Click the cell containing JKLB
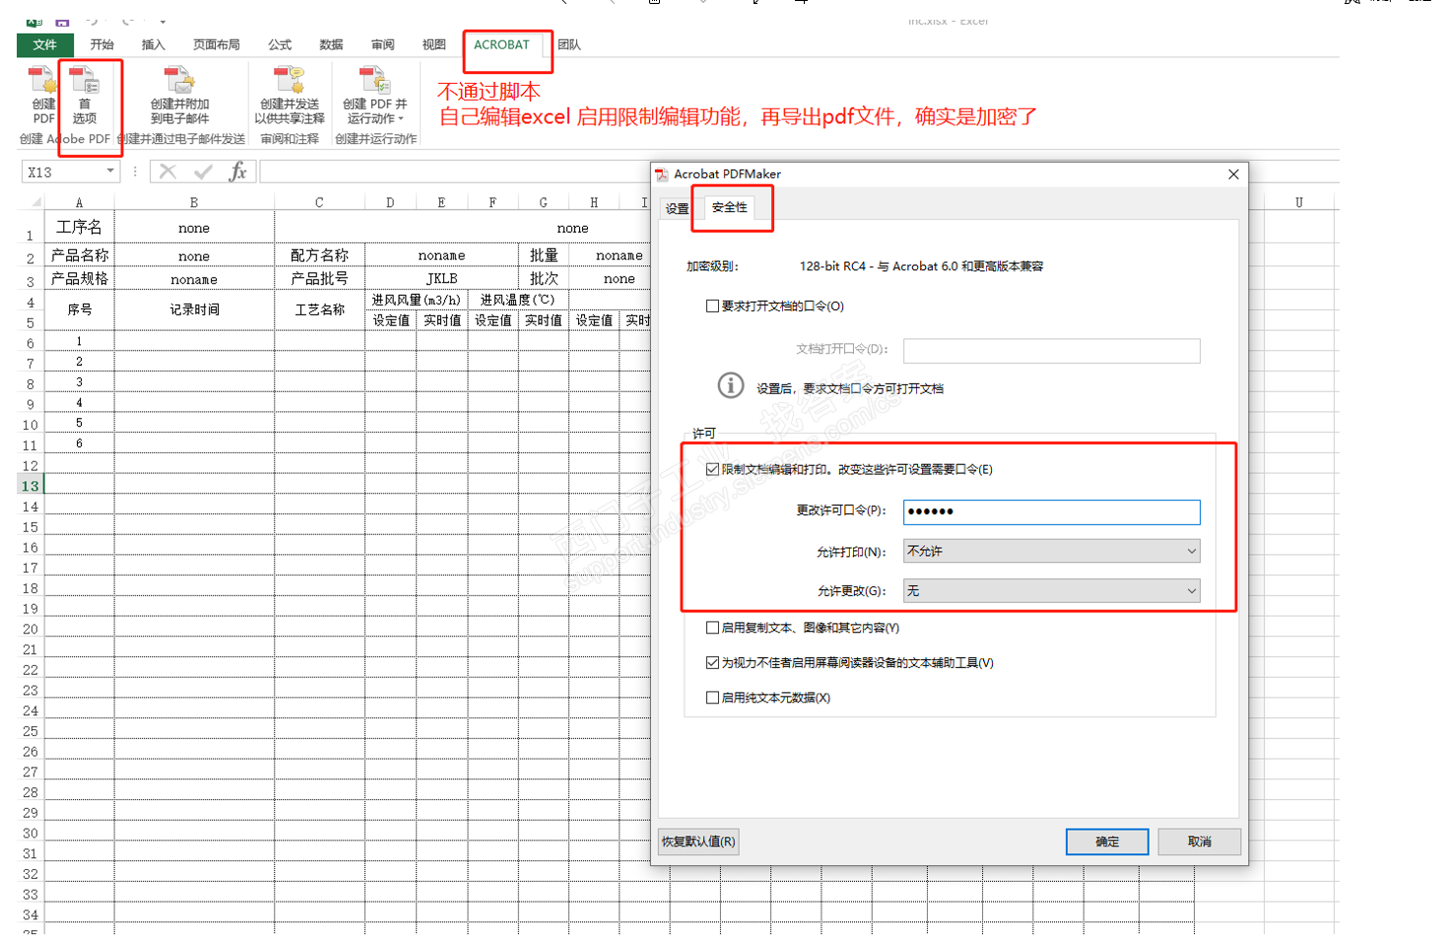The height and width of the screenshot is (950, 1445). (x=441, y=279)
